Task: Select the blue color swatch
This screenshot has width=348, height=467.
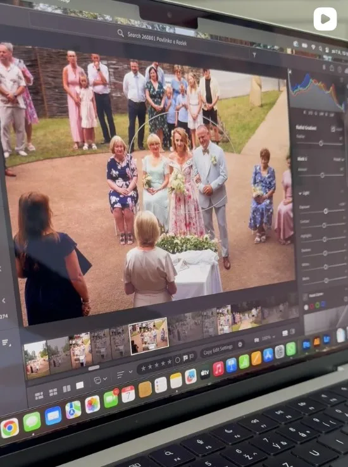Action: [323, 304]
